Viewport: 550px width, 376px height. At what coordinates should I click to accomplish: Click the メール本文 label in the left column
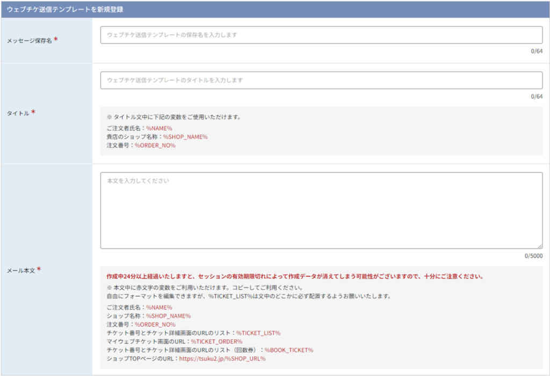(x=21, y=270)
